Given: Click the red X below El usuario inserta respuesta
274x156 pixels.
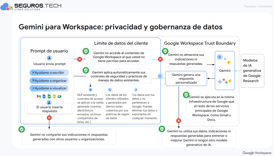Looking at the screenshot, I should (x=49, y=118).
